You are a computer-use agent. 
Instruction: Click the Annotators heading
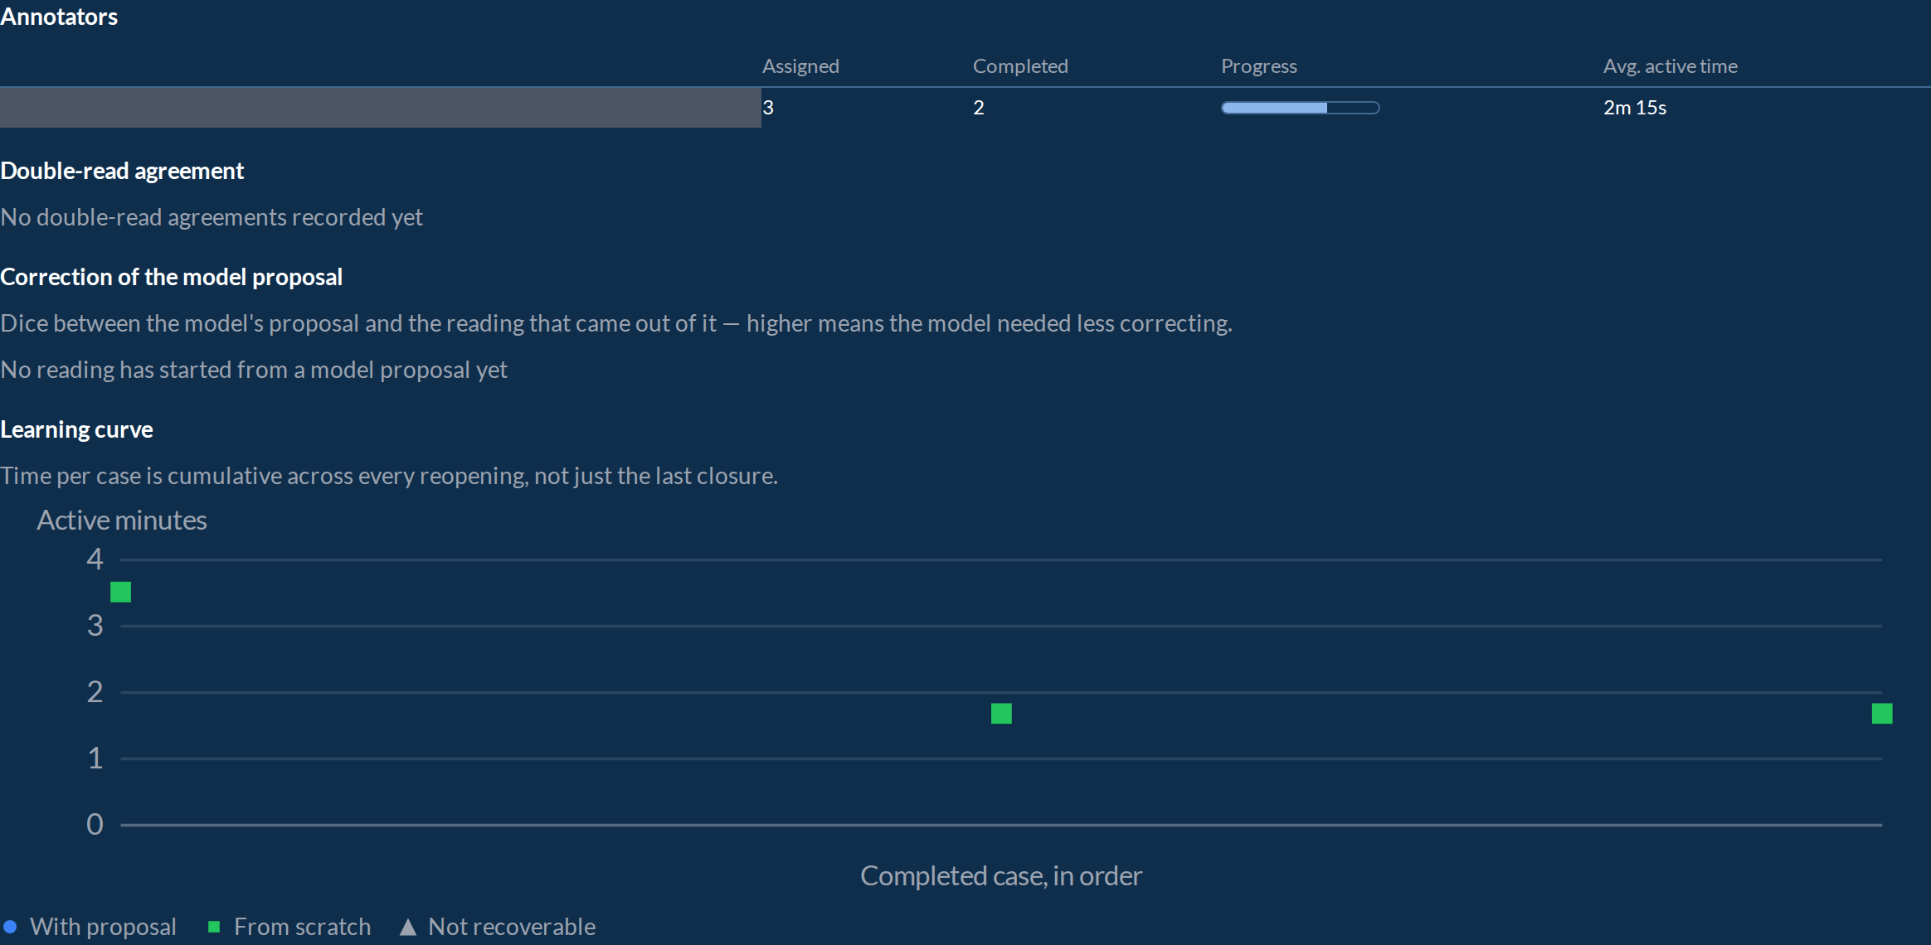pyautogui.click(x=59, y=17)
